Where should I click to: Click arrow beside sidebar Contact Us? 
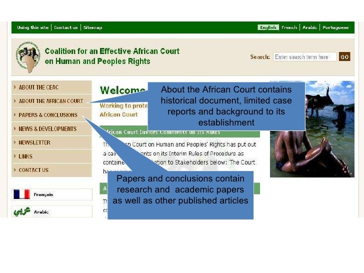point(15,169)
